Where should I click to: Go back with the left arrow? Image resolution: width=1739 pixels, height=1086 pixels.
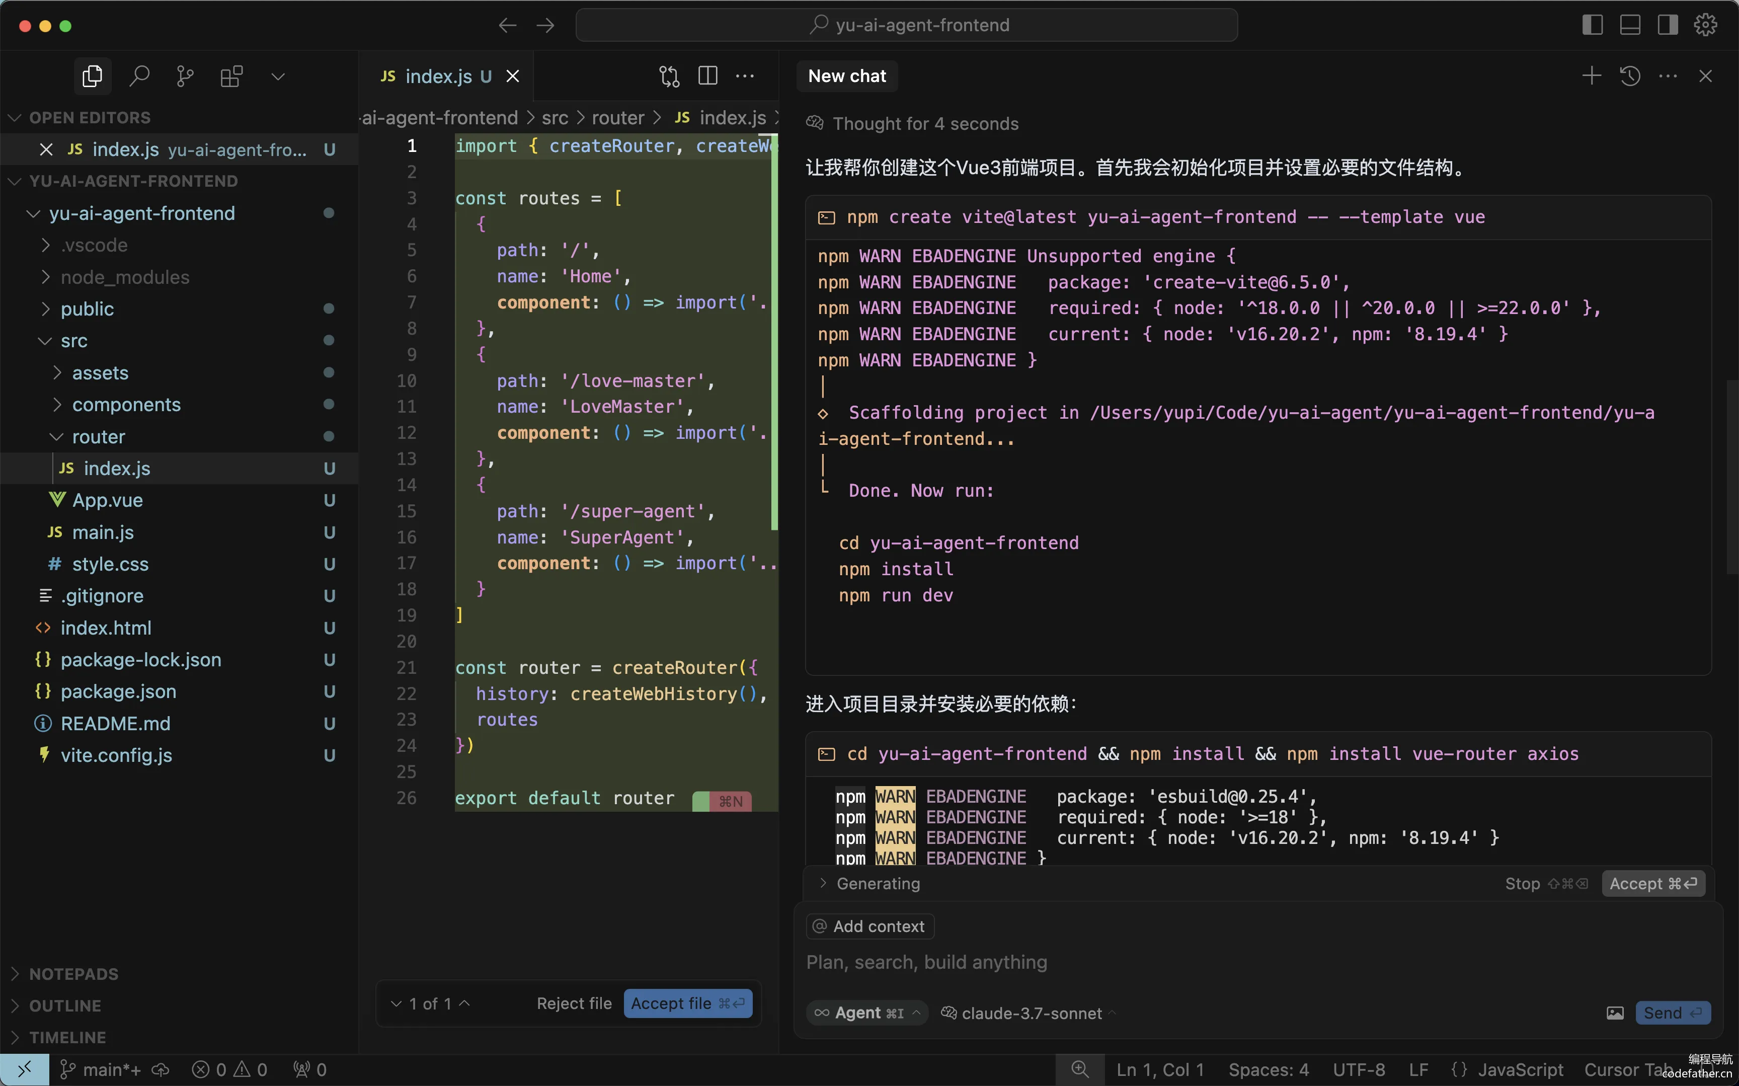(x=508, y=26)
